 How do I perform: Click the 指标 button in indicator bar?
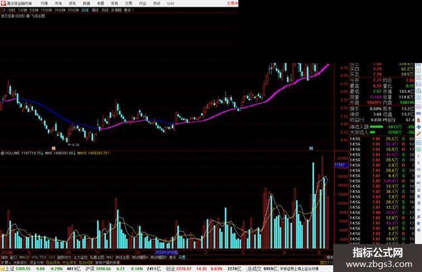coord(4,257)
